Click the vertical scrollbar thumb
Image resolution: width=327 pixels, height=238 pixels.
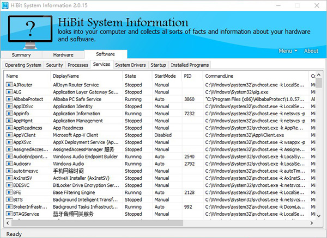click(319, 83)
